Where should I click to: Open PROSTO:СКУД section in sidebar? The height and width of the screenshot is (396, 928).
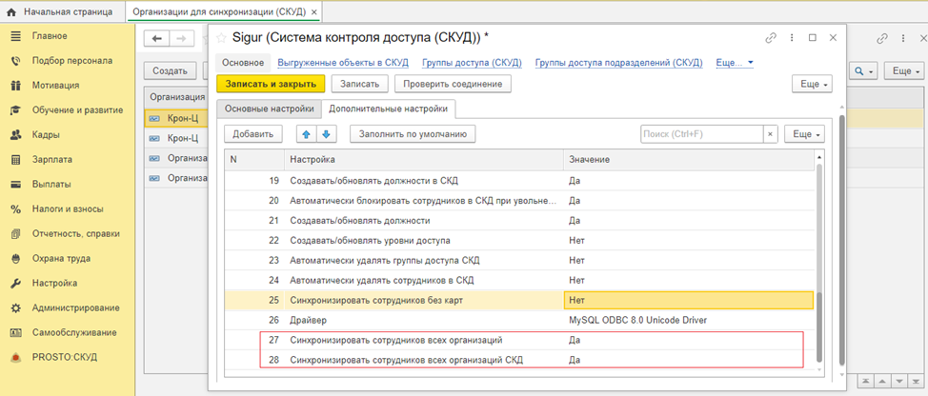coord(63,357)
